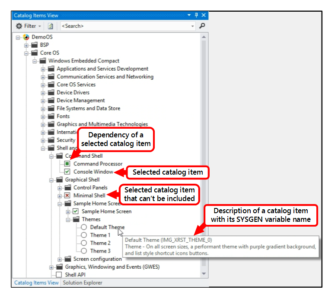Open the Filter dropdown button
The width and height of the screenshot is (325, 302).
coord(29,26)
